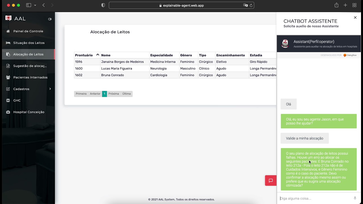
Task: Click prontuário number 1600
Action: click(x=79, y=68)
